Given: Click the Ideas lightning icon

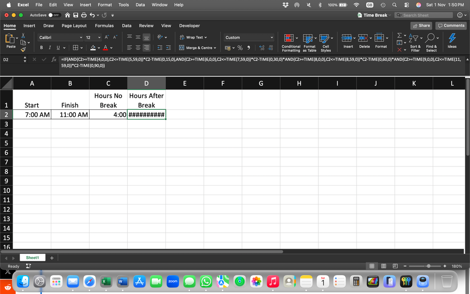Looking at the screenshot, I should 452,38.
